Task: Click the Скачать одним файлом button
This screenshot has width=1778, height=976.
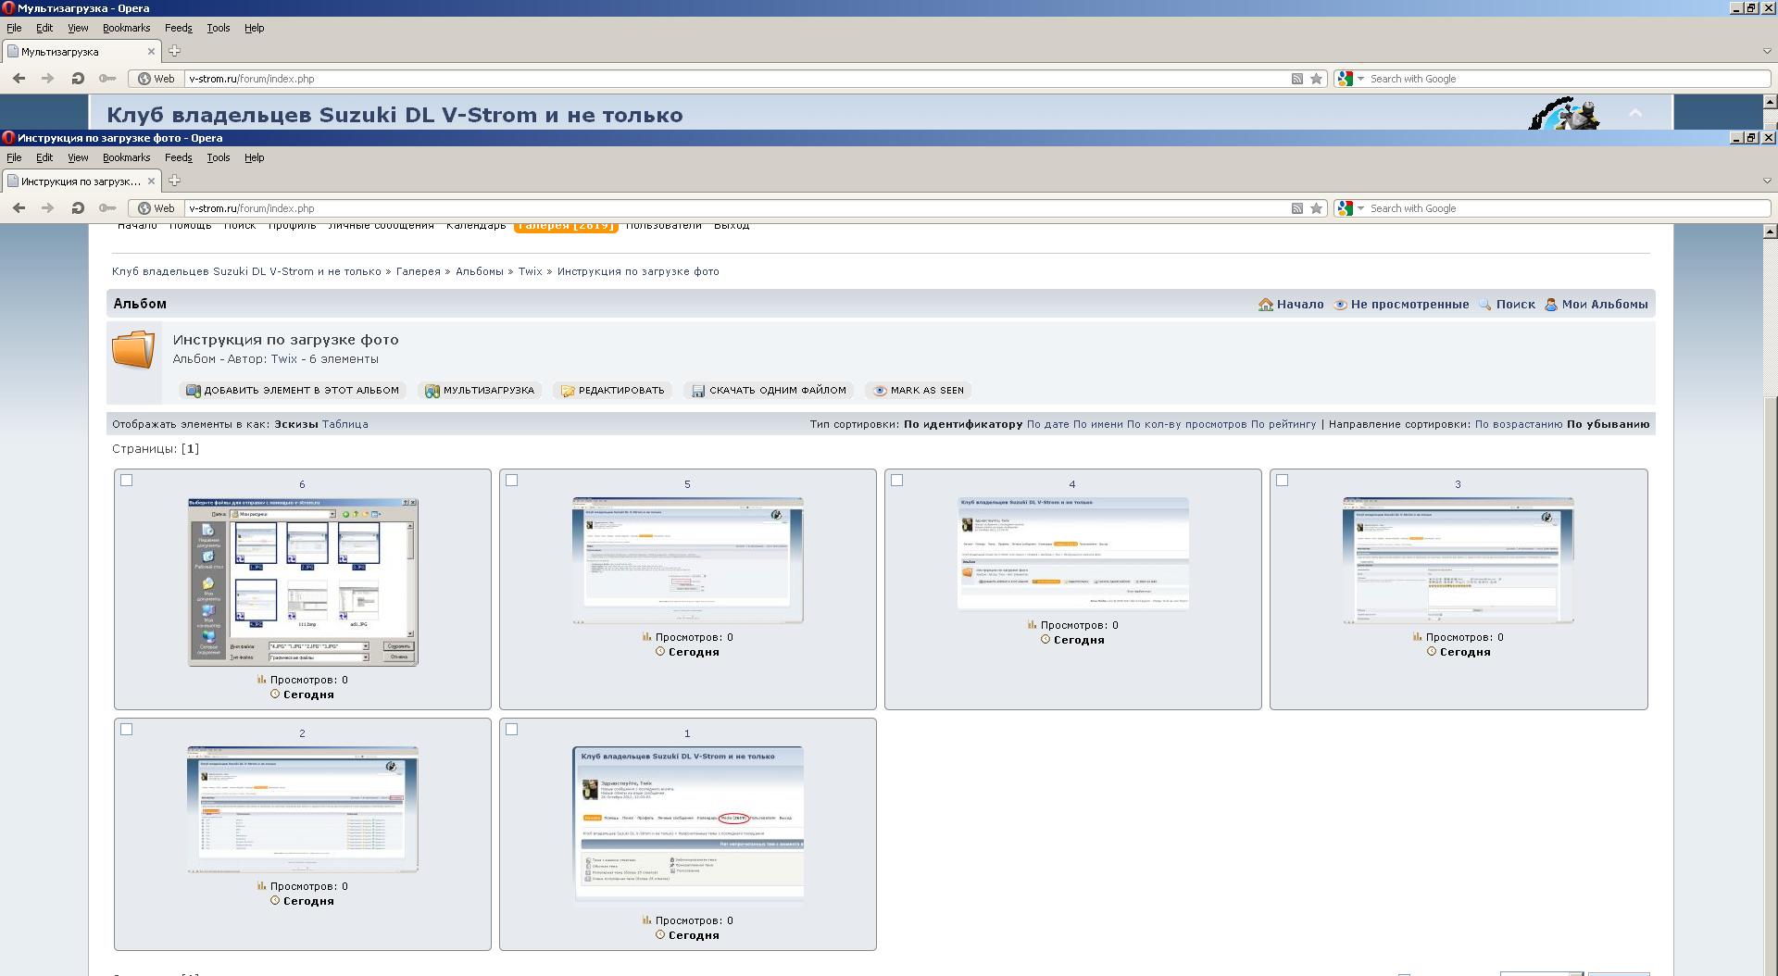Action: pos(770,391)
